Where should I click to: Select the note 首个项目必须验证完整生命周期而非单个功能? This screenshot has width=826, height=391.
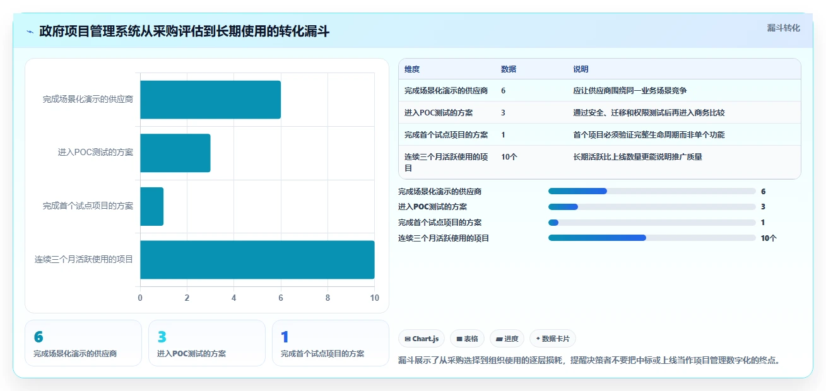tap(649, 135)
